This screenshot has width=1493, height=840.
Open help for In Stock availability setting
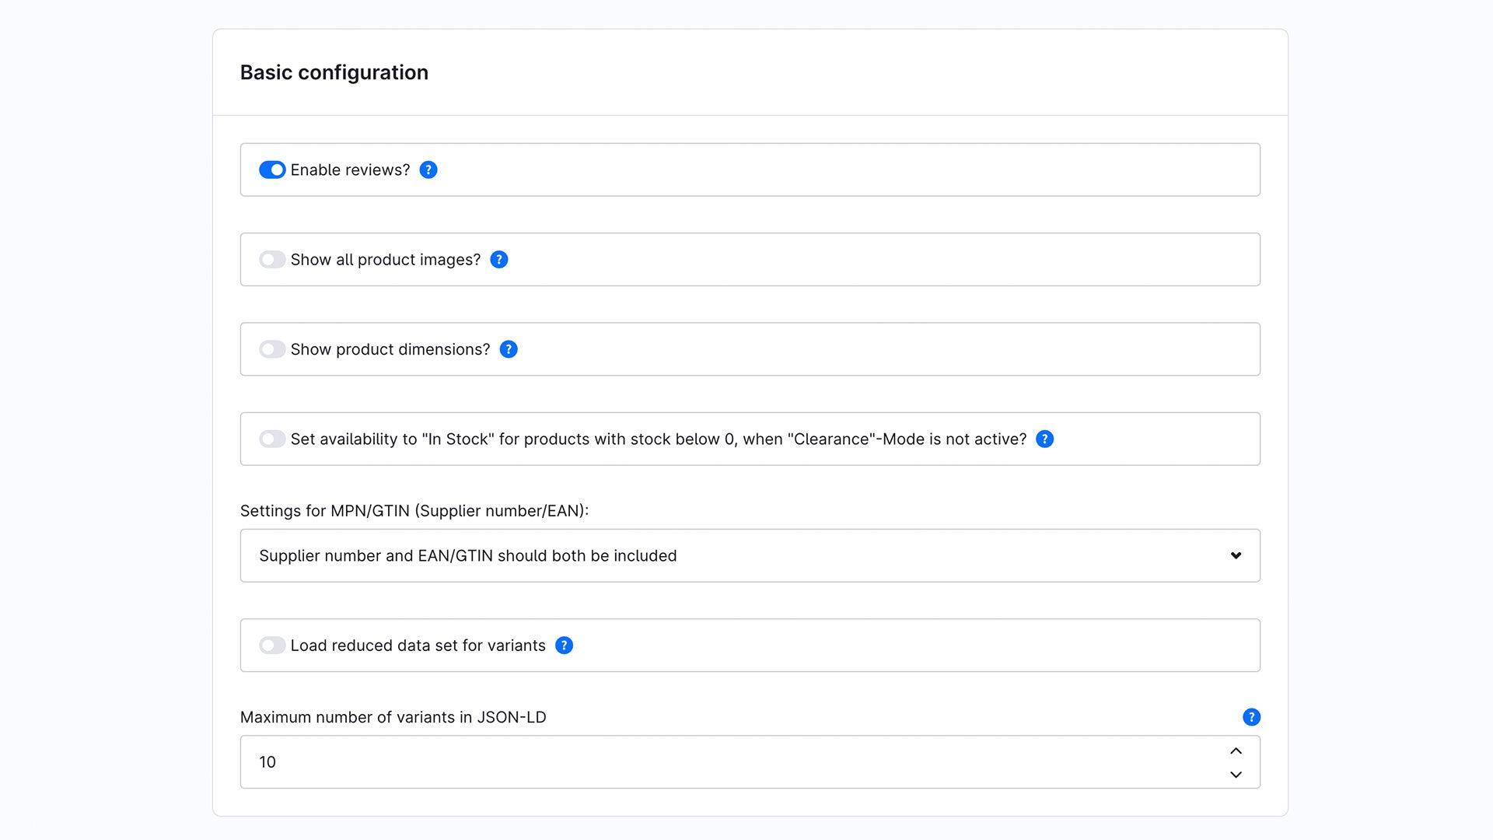tap(1045, 439)
